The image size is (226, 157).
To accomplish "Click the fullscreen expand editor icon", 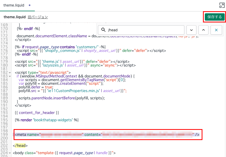I will pos(222,5).
